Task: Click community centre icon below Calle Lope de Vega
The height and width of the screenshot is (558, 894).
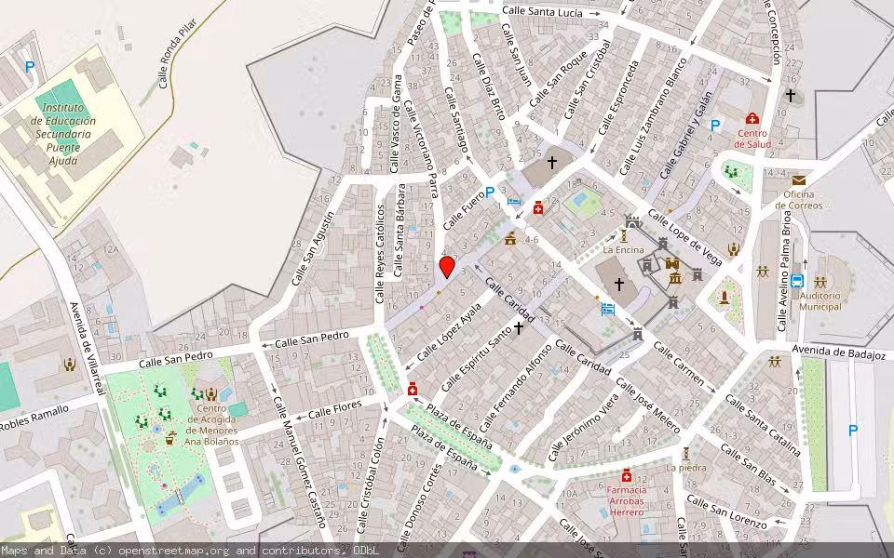Action: [x=733, y=249]
